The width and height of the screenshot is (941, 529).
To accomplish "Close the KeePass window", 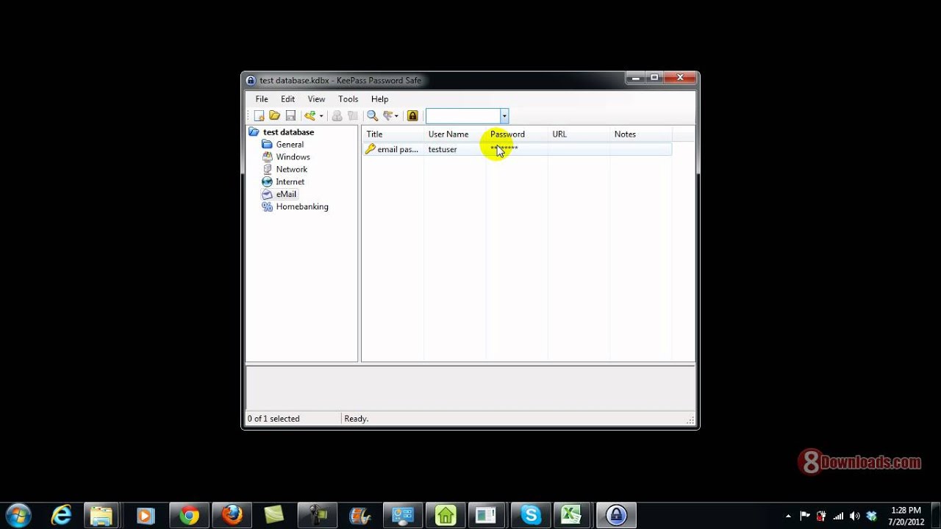I will 679,78.
